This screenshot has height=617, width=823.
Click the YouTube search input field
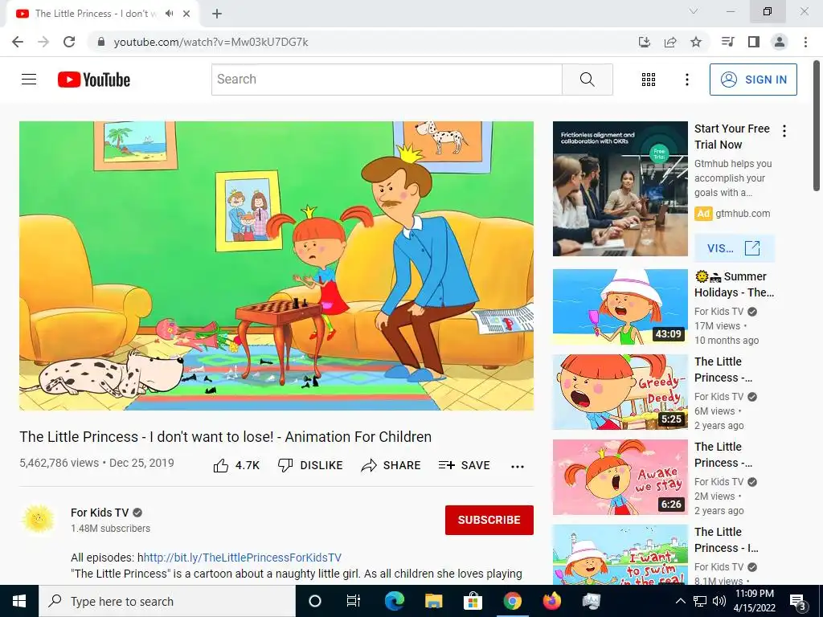tap(387, 80)
